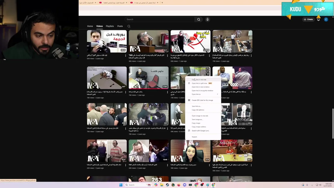Switch to channel Playlists tab
This screenshot has width=334, height=188.
(110, 26)
